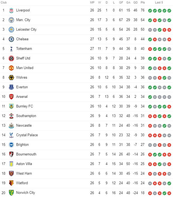Select the Southampton team name
This screenshot has height=197, width=173.
(x=26, y=116)
